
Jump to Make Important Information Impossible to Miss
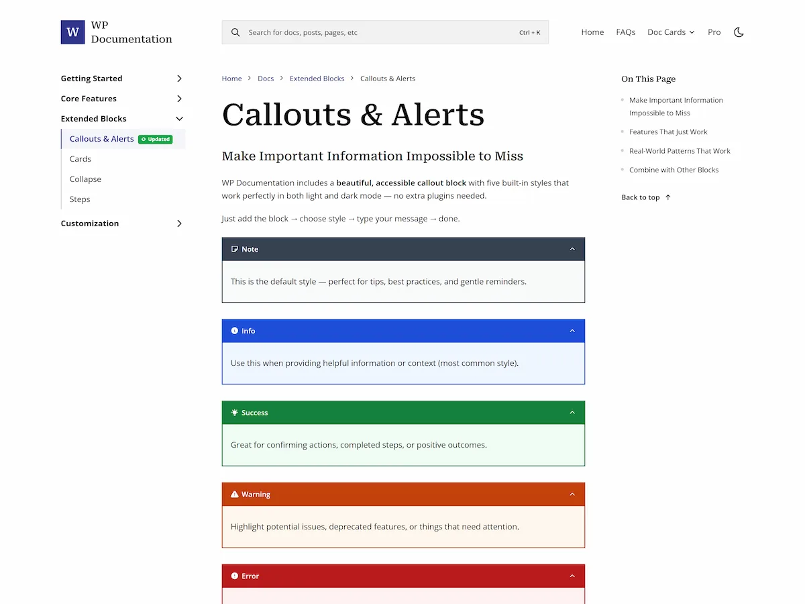(x=676, y=107)
